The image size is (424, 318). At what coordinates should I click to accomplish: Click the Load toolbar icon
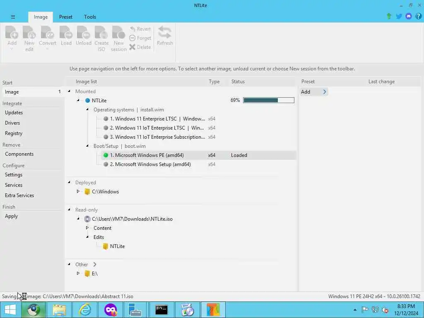[66, 36]
